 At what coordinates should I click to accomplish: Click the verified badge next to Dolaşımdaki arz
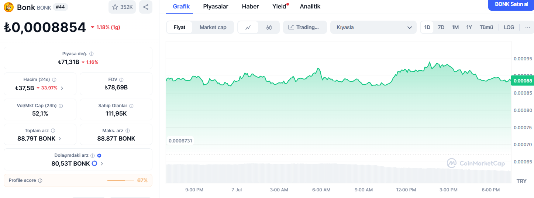[99, 155]
